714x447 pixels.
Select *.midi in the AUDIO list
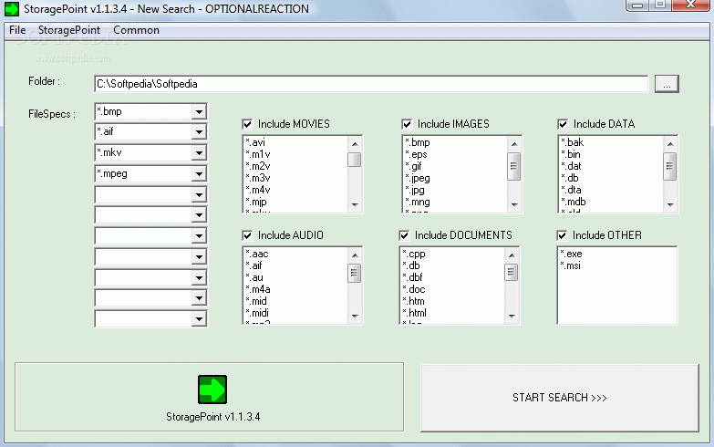[x=257, y=314]
